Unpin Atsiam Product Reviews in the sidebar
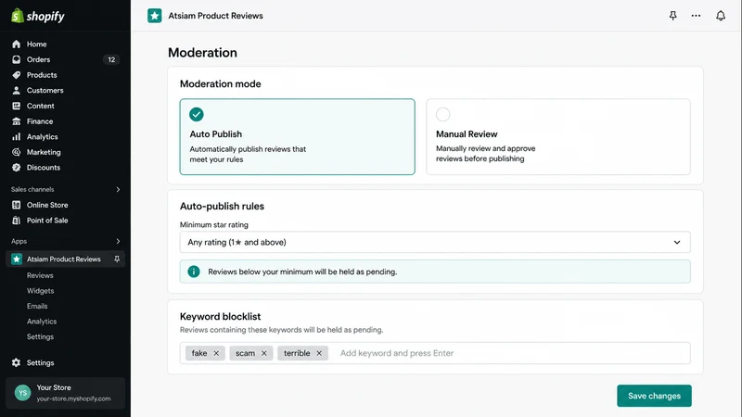This screenshot has height=417, width=742. (117, 259)
